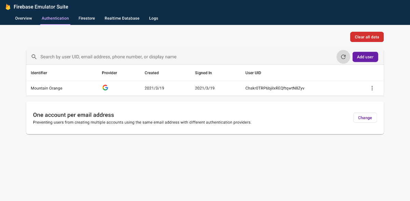Click the Preventing users description text
Viewport: 410px width, 201px height.
tap(142, 122)
